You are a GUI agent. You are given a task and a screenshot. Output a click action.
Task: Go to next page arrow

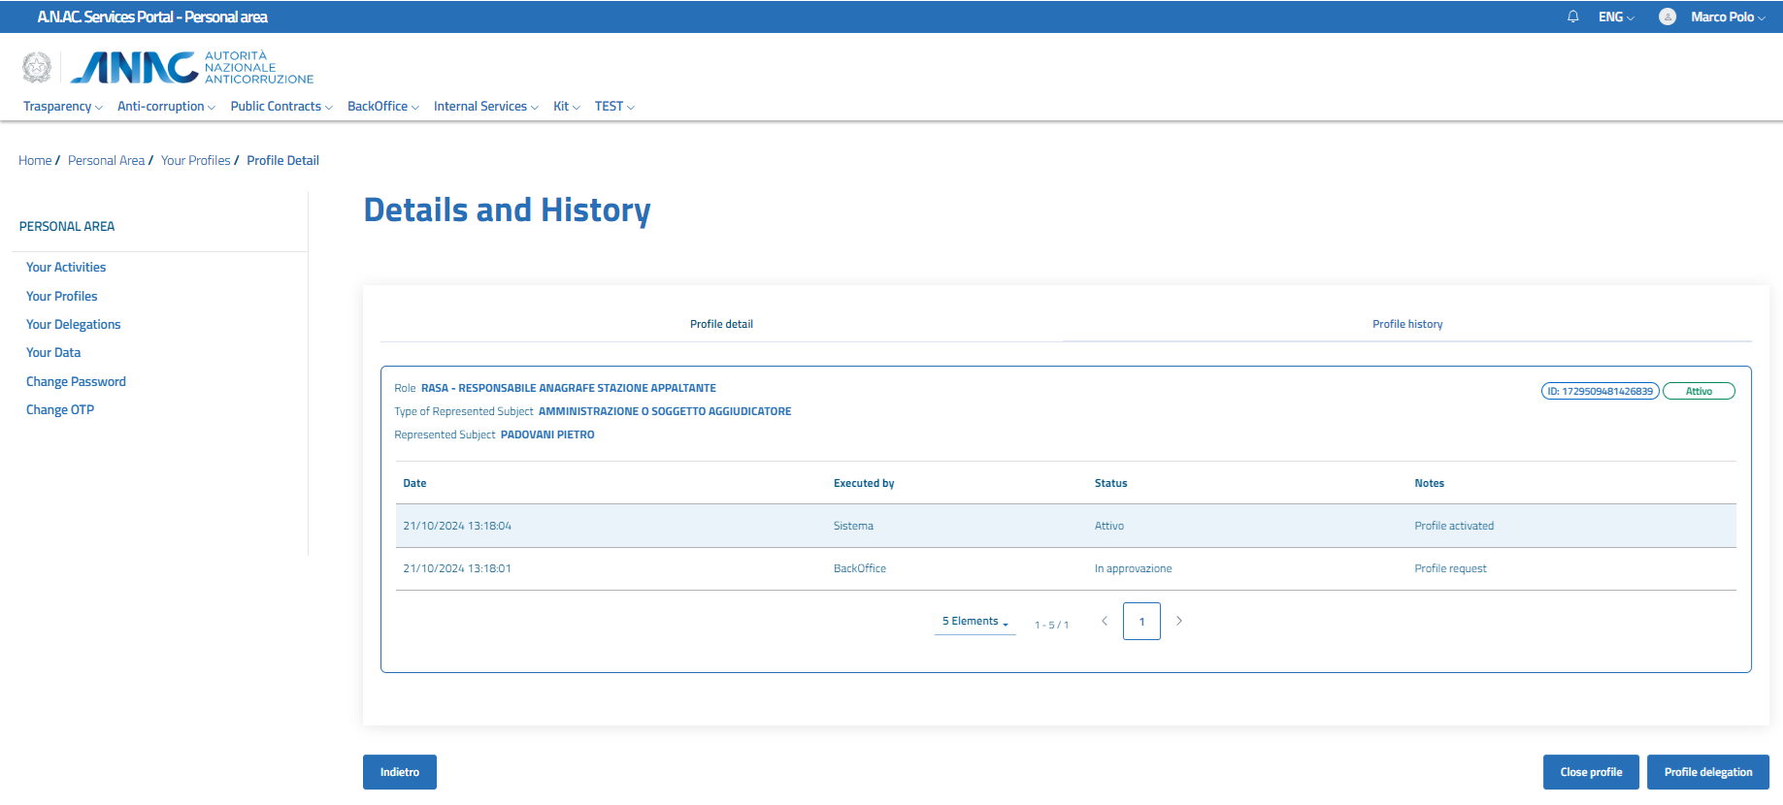(x=1178, y=621)
